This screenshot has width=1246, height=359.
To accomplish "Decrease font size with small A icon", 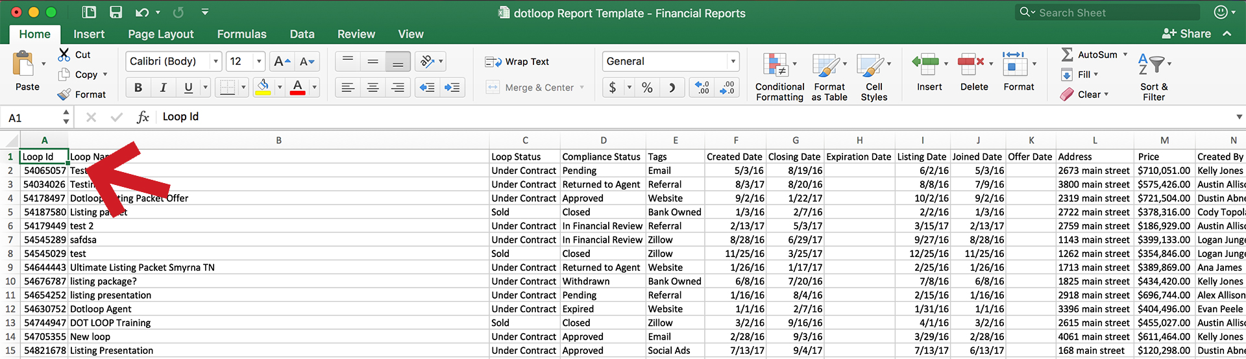I will click(307, 62).
